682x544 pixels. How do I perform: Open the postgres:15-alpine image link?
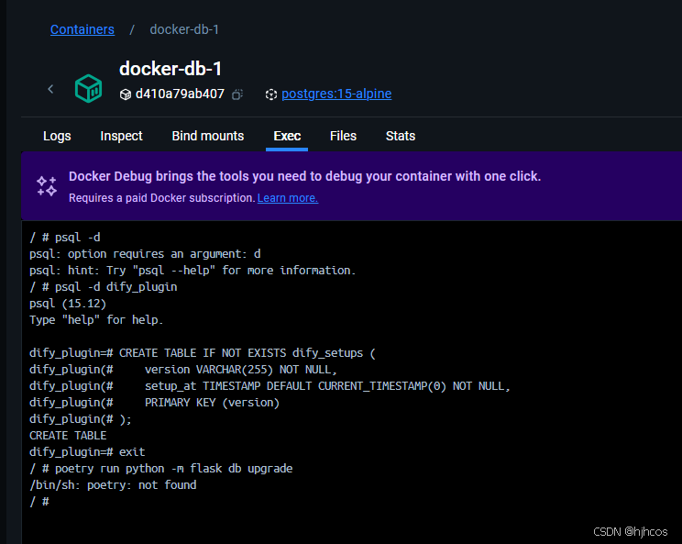tap(336, 94)
